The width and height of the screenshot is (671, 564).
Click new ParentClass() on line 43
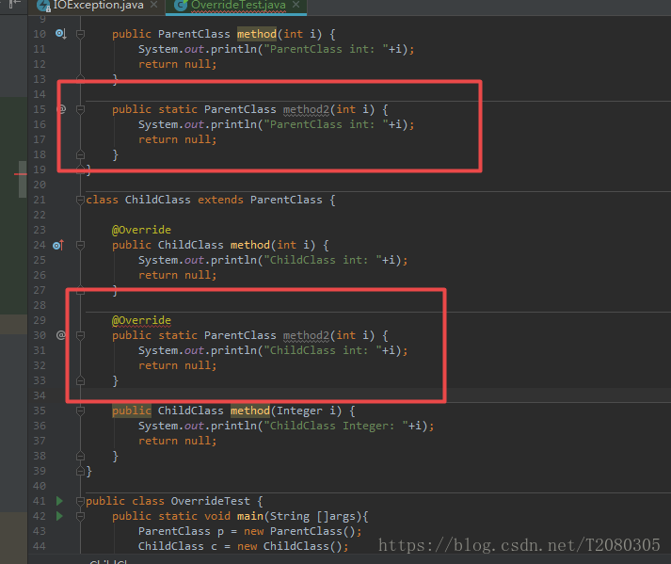coord(299,531)
